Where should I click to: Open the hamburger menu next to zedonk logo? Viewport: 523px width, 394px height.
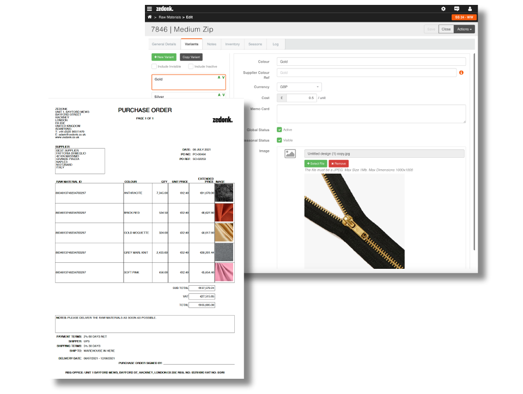click(x=150, y=9)
